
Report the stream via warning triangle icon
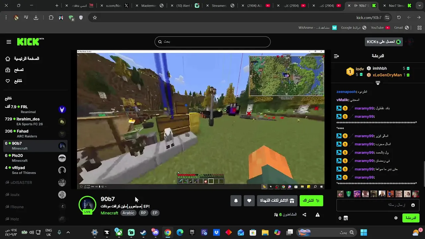(317, 215)
